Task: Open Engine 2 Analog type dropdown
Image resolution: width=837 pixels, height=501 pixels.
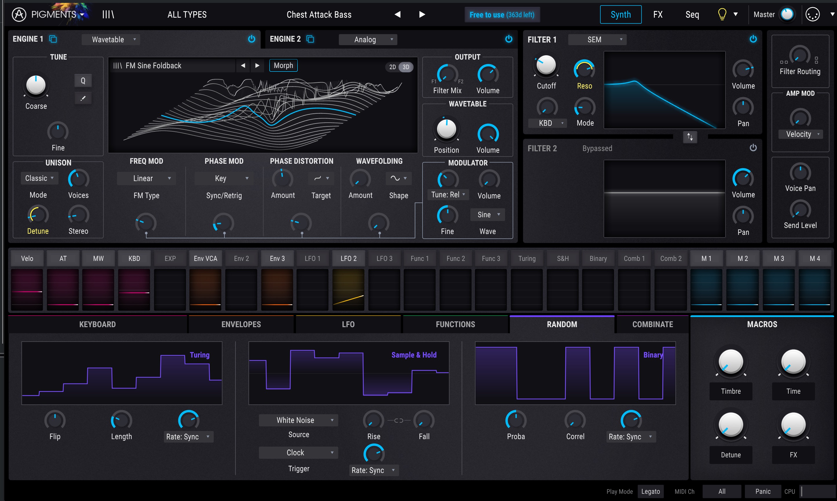Action: pos(368,40)
